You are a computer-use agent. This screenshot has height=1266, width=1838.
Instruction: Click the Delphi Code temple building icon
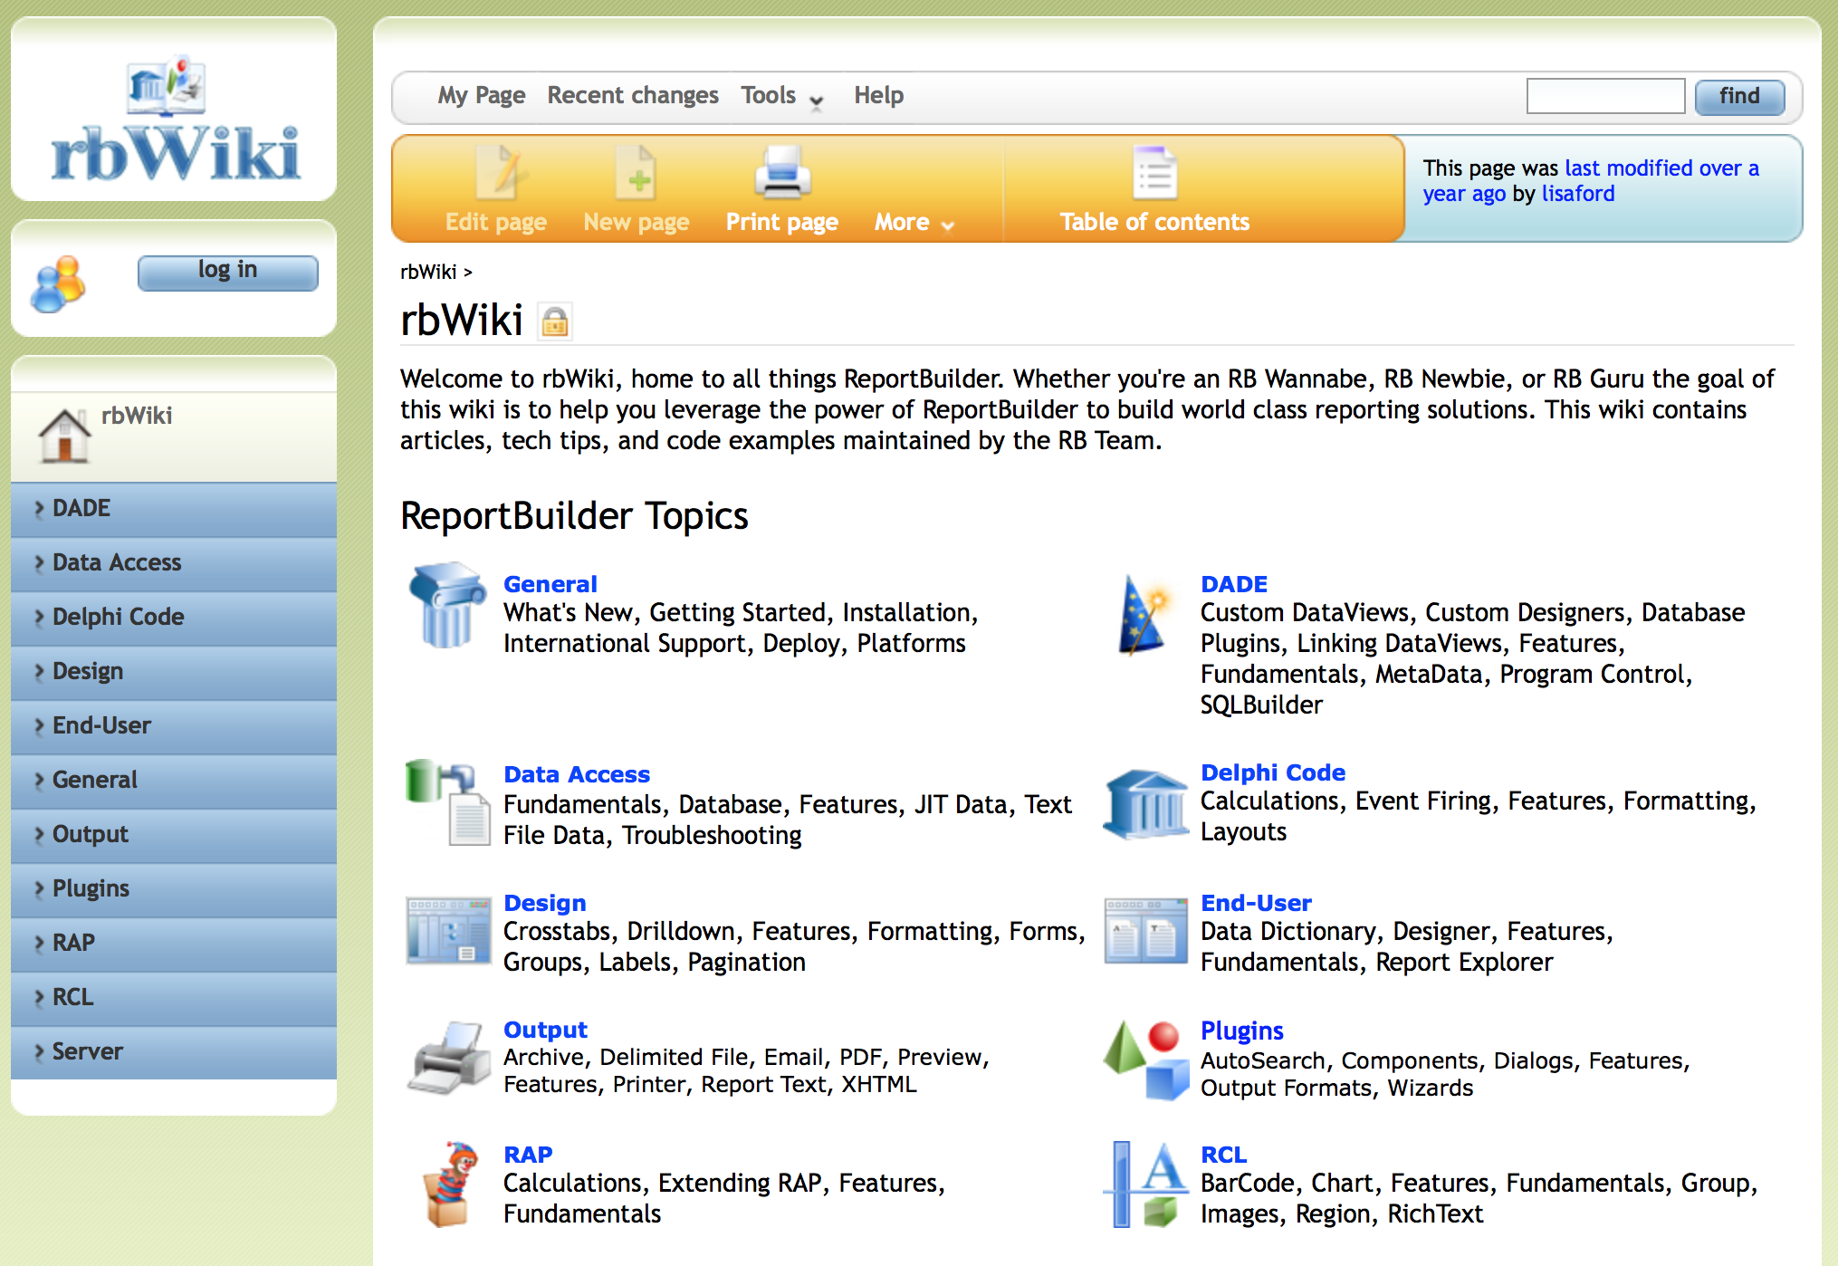coord(1145,804)
